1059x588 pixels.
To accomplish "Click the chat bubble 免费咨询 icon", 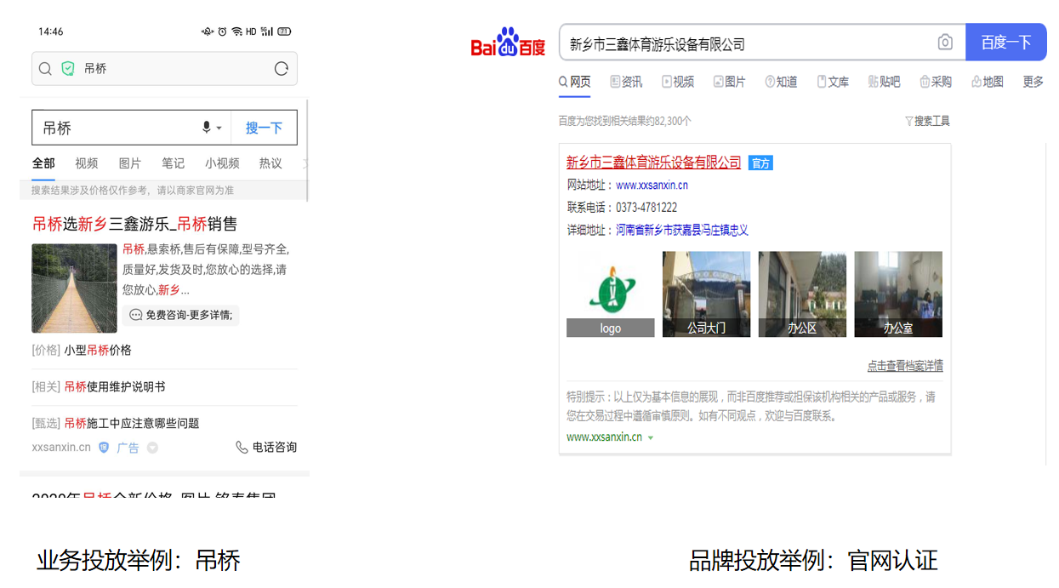I will (136, 315).
